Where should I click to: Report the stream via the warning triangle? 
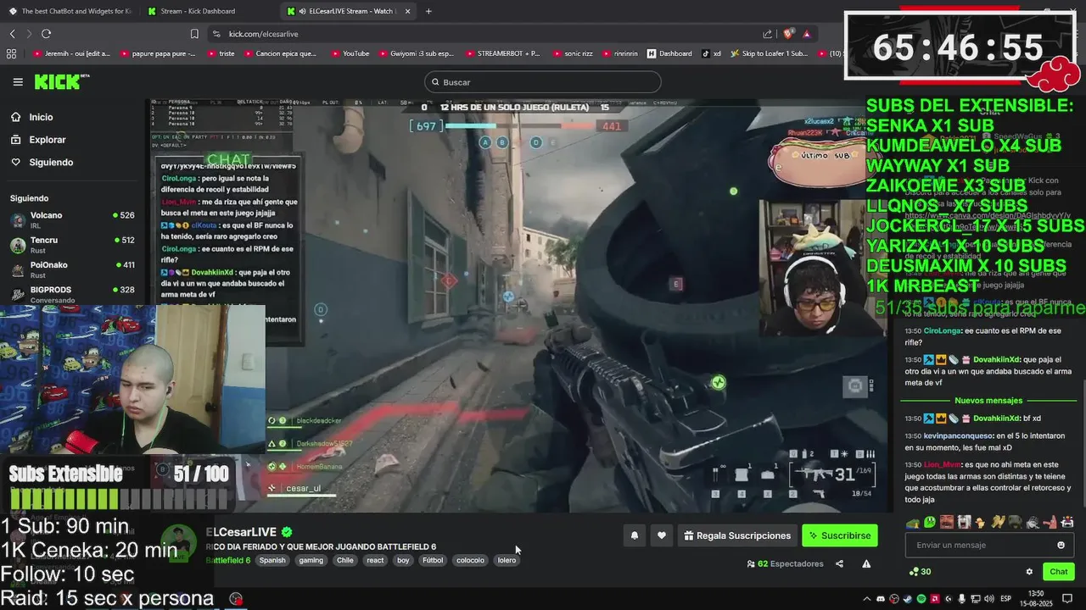coord(866,563)
